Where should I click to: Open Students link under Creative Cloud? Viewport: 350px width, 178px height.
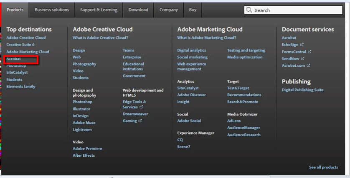pos(81,78)
